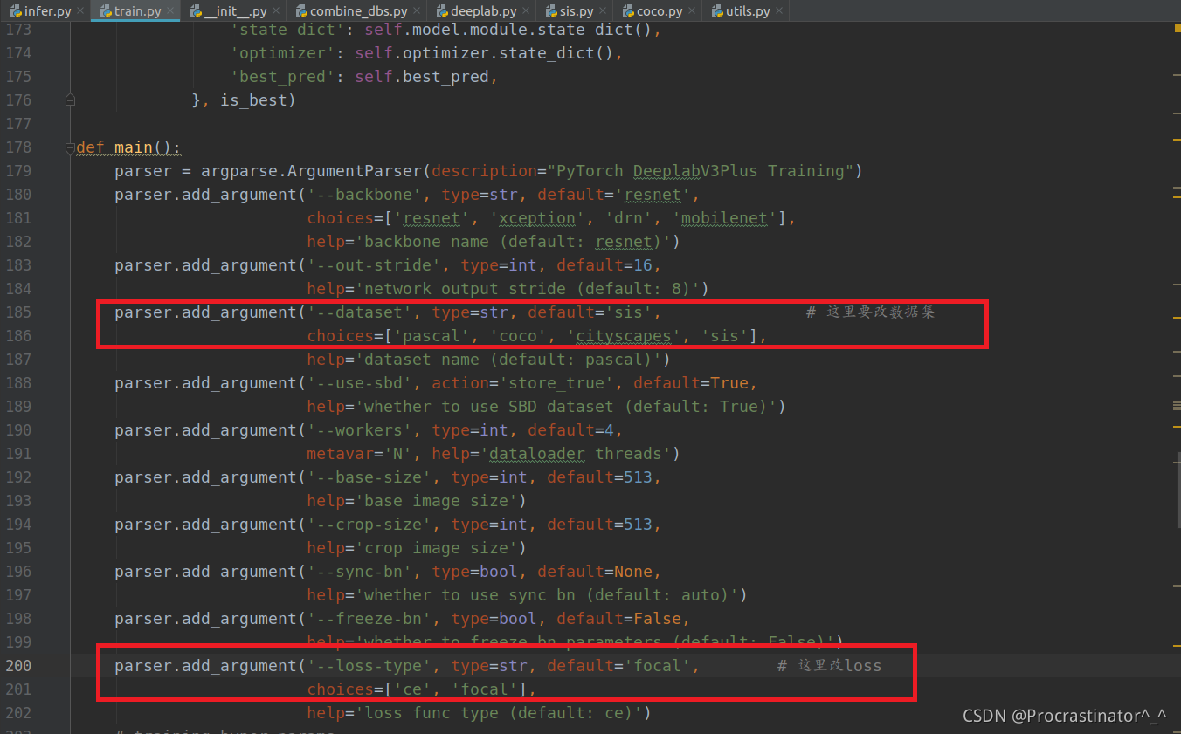Image resolution: width=1181 pixels, height=734 pixels.
Task: Click gutter line number 178
Action: pyautogui.click(x=17, y=147)
